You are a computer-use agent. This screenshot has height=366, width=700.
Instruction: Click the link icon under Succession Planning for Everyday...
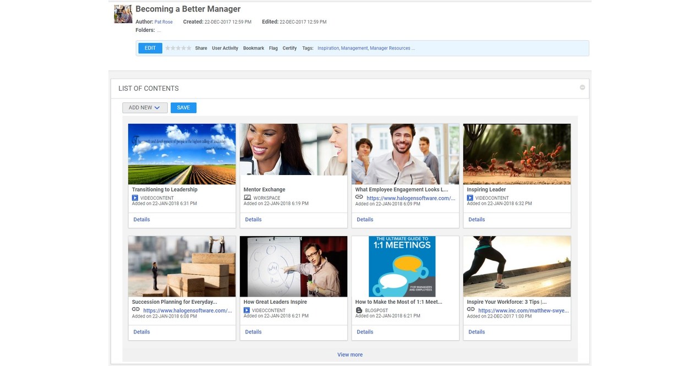[134, 309]
